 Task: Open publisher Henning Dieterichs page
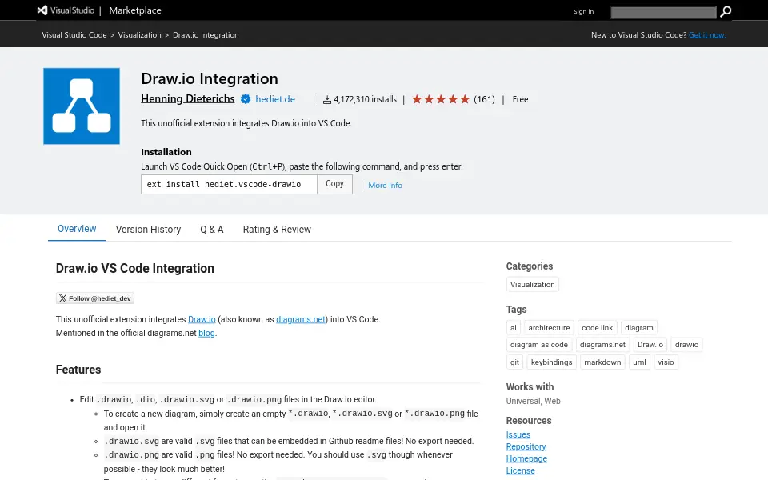pos(187,99)
